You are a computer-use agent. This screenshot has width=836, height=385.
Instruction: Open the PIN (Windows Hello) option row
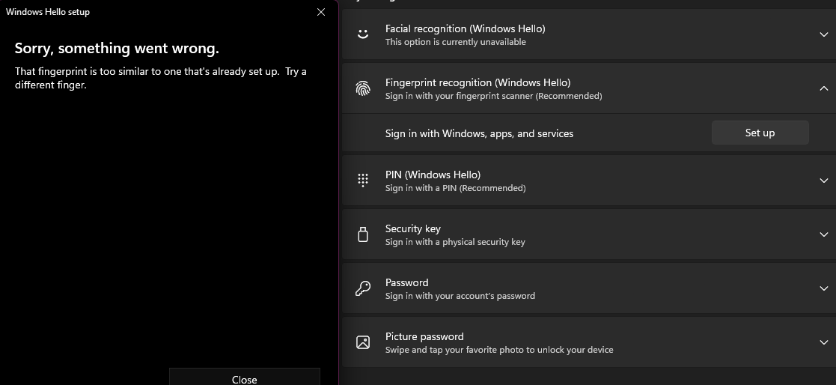pos(433,175)
